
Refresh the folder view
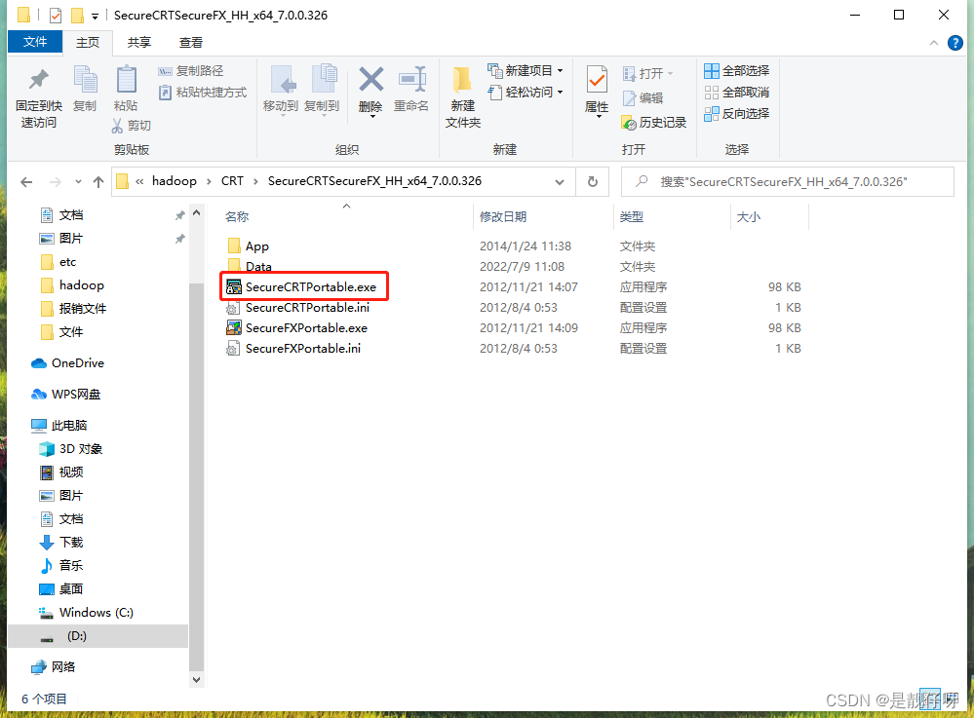click(593, 181)
